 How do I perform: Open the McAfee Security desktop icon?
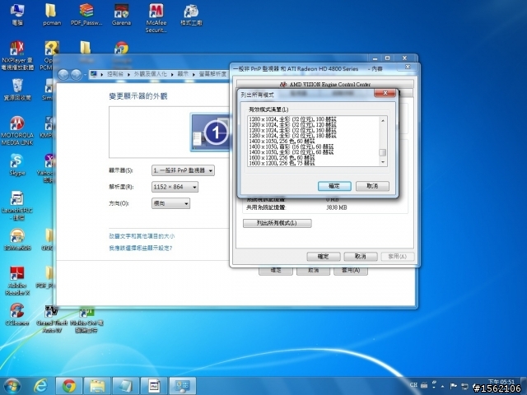156,18
